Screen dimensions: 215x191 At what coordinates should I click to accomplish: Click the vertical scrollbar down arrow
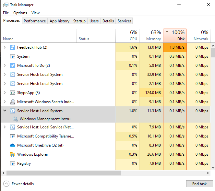click(x=213, y=168)
